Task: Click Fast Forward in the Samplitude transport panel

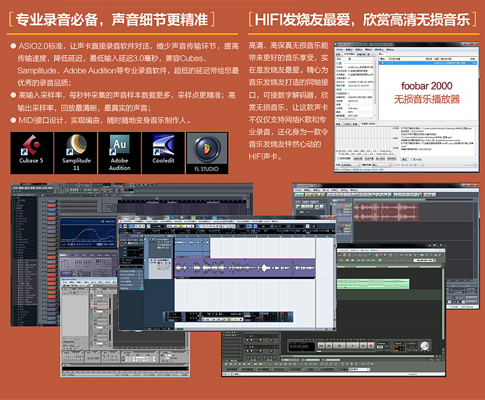Action: coord(363,345)
